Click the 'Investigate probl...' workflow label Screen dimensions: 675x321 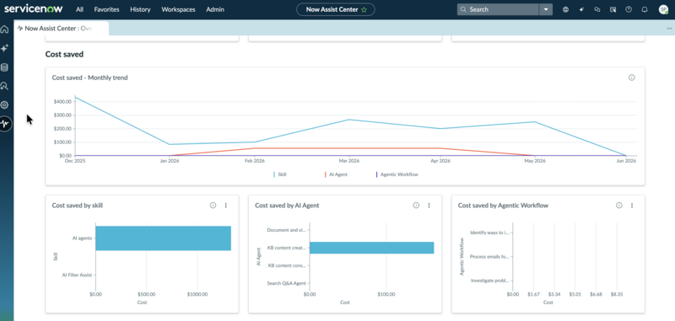point(490,281)
